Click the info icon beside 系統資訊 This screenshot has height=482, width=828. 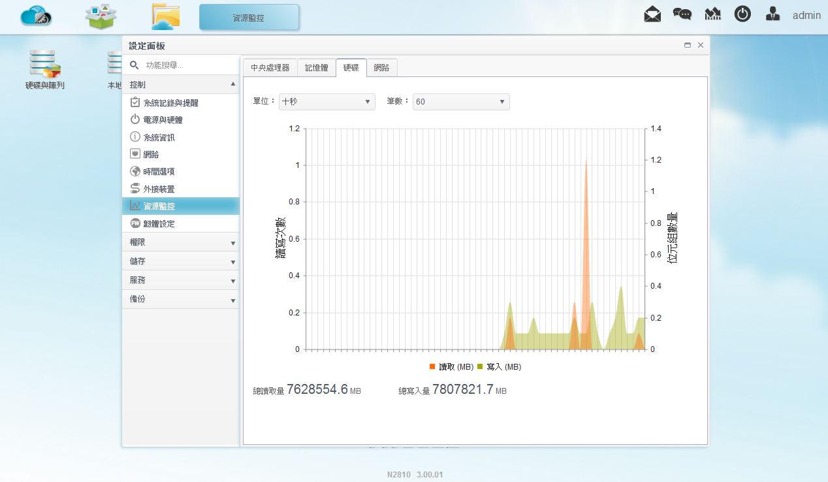pyautogui.click(x=135, y=137)
